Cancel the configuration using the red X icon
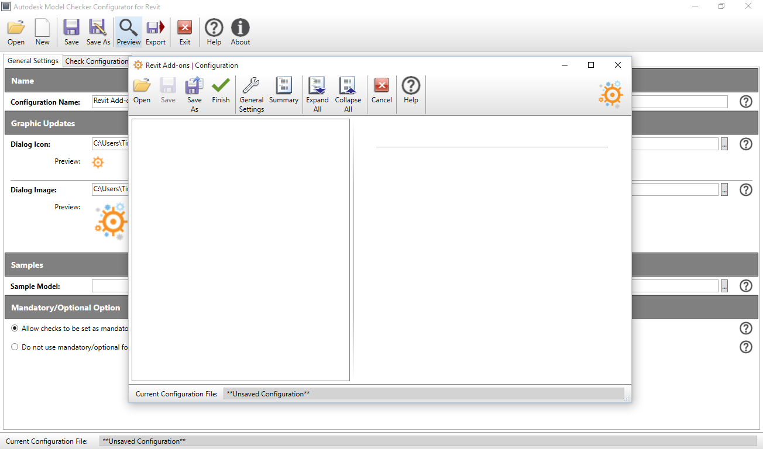 (381, 92)
